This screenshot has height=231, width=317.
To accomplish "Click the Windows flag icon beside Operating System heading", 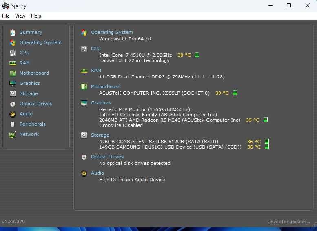I will pyautogui.click(x=84, y=32).
